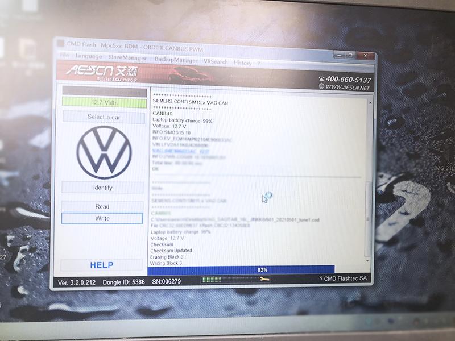Open the BackupManager menu
This screenshot has height=341, width=455.
[176, 60]
